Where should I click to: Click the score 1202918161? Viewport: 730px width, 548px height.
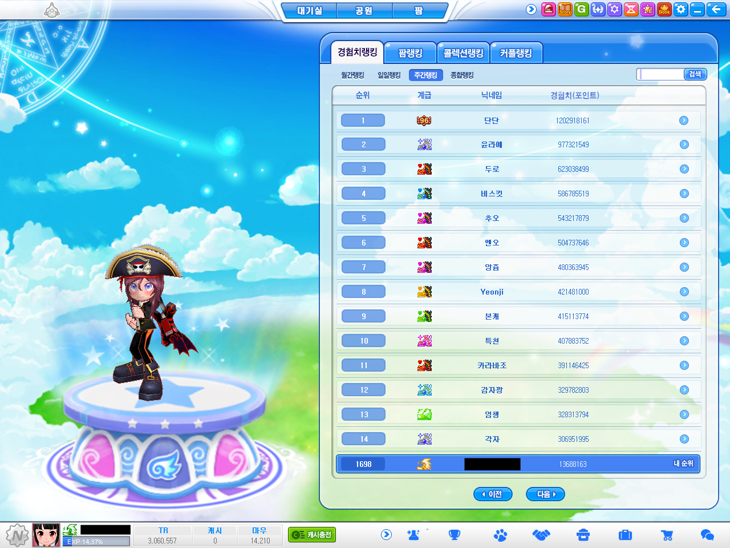click(573, 120)
